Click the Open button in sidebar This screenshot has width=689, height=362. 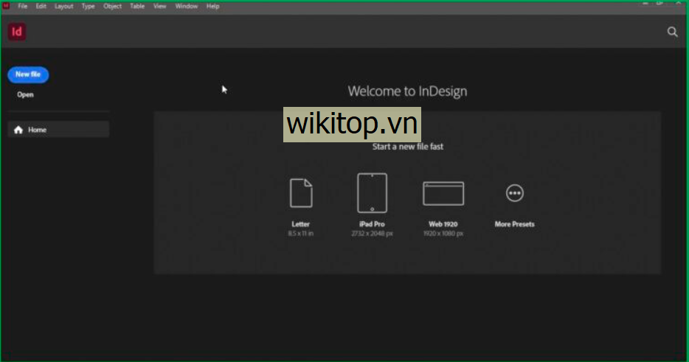tap(25, 94)
